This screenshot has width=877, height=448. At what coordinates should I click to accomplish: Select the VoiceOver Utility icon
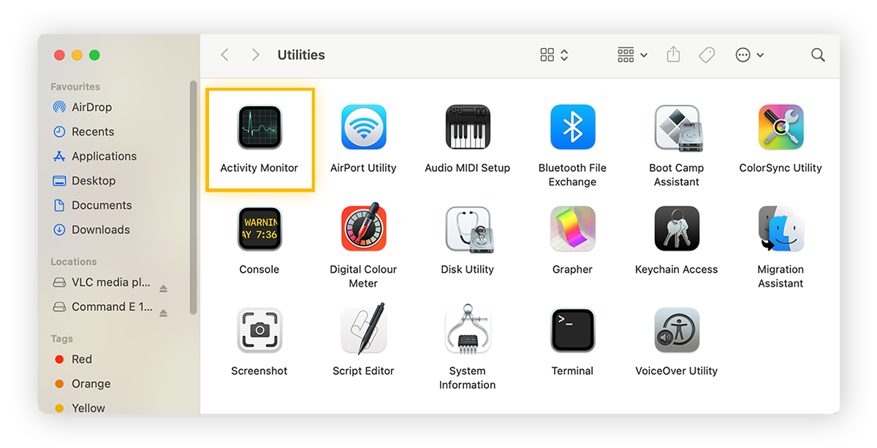677,330
